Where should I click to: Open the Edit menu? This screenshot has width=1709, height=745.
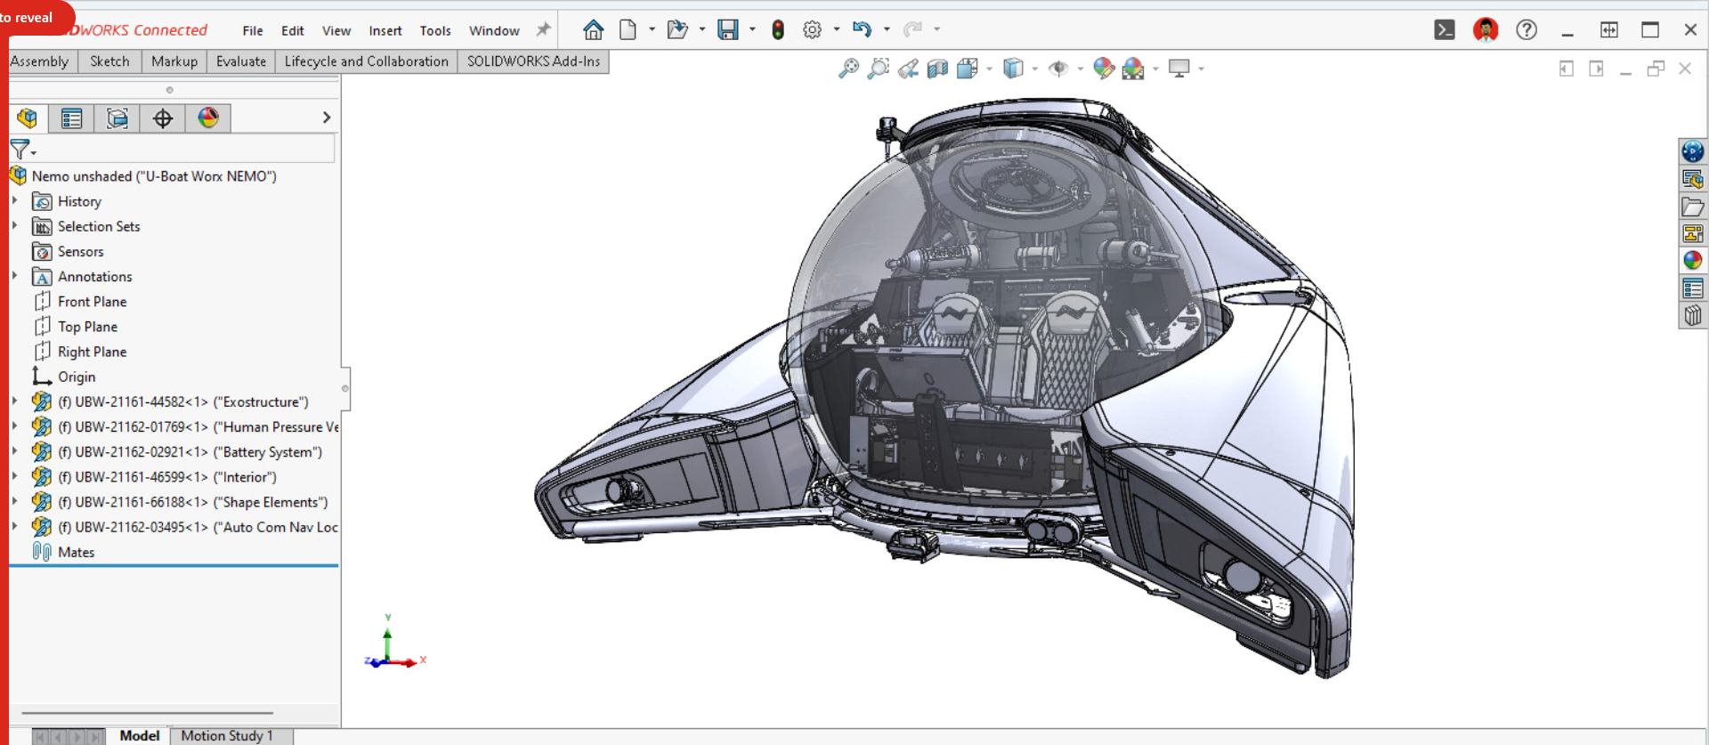click(x=293, y=30)
